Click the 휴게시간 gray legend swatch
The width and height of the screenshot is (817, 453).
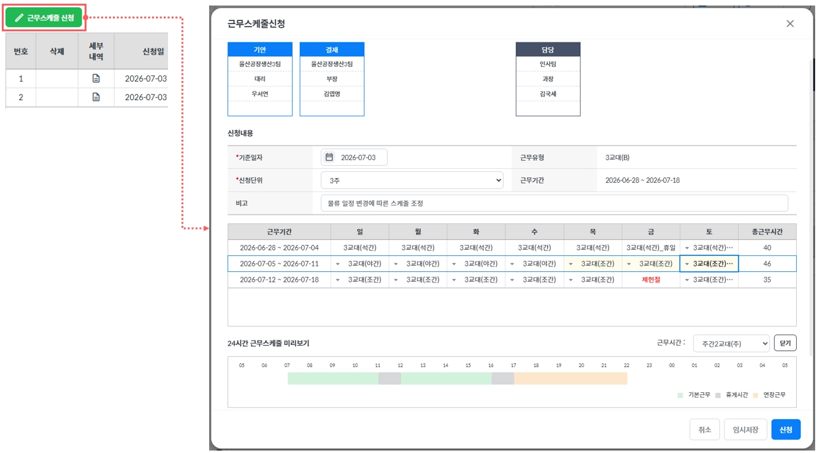click(x=718, y=395)
